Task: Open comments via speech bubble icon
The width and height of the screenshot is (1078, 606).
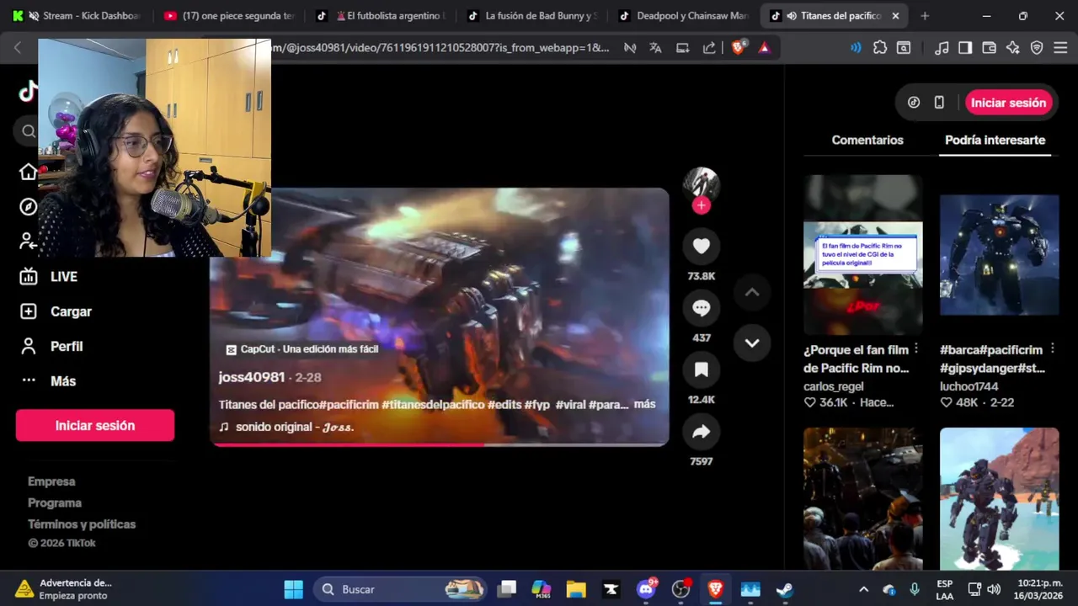Action: [702, 308]
